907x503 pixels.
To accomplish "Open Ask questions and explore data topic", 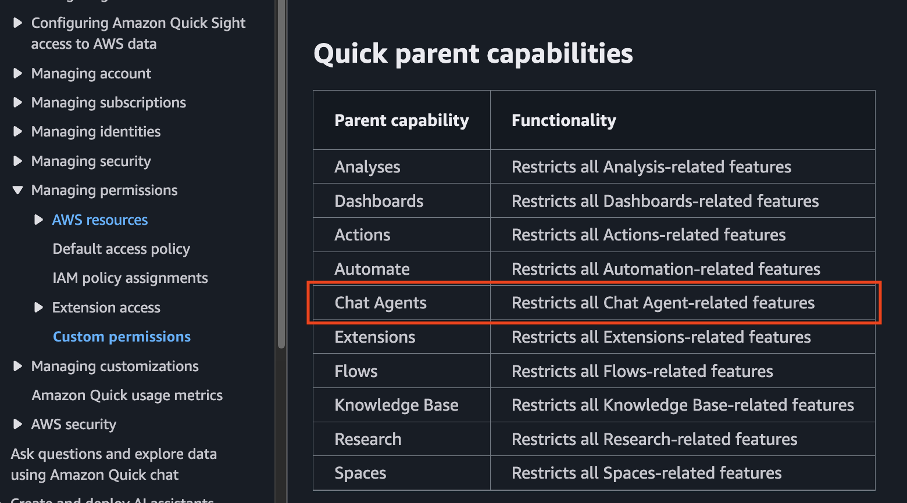I will point(113,464).
